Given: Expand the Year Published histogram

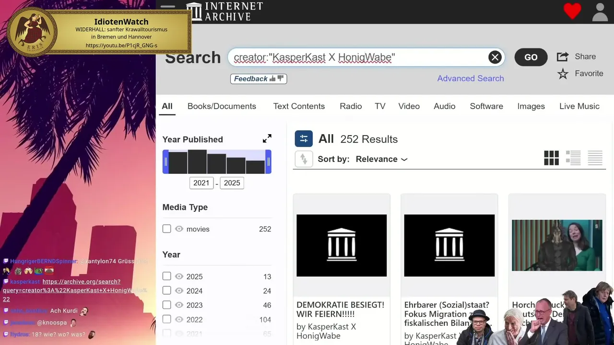Looking at the screenshot, I should [267, 138].
